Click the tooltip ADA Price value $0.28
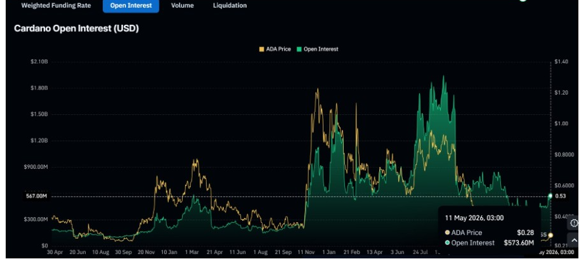The image size is (579, 259). point(525,233)
